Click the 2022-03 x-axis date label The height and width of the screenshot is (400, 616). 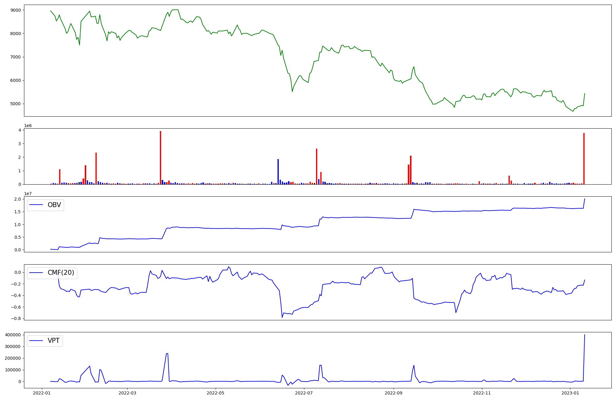(127, 393)
